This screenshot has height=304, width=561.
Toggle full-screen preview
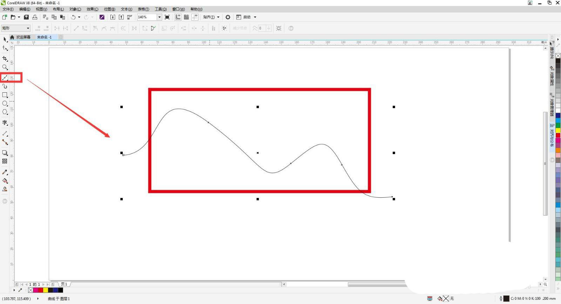click(167, 17)
